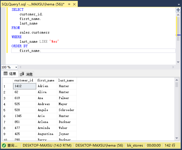Select row header number 8
This screenshot has width=182, height=150.
7,128
